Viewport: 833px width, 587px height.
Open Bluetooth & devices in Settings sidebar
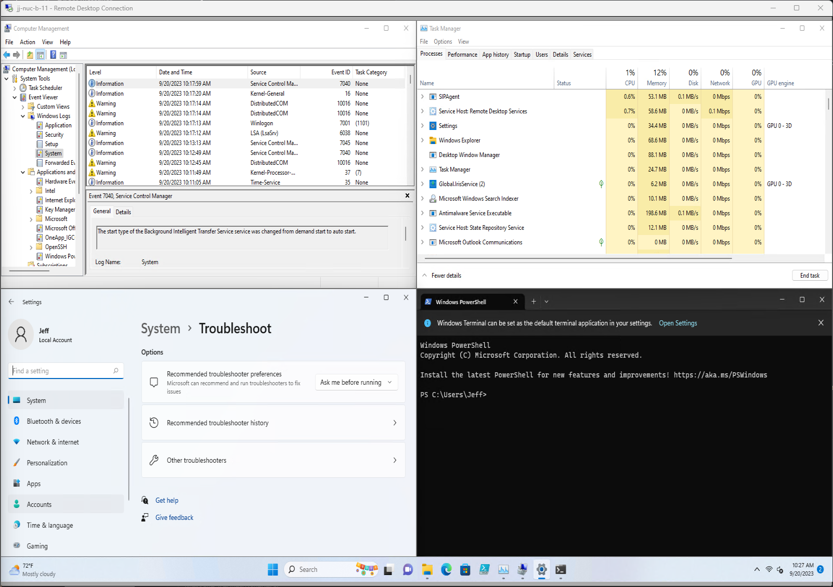[x=66, y=421]
